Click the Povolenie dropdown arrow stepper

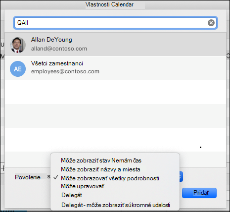[x=181, y=177]
